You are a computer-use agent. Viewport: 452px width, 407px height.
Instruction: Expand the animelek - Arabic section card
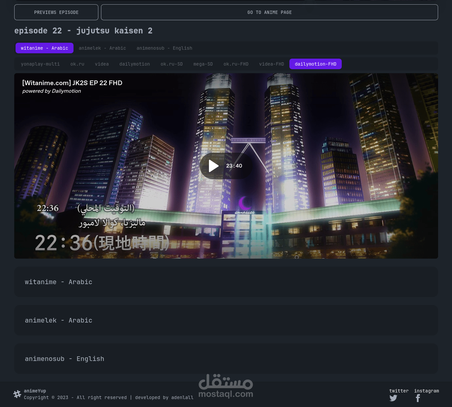pyautogui.click(x=226, y=320)
